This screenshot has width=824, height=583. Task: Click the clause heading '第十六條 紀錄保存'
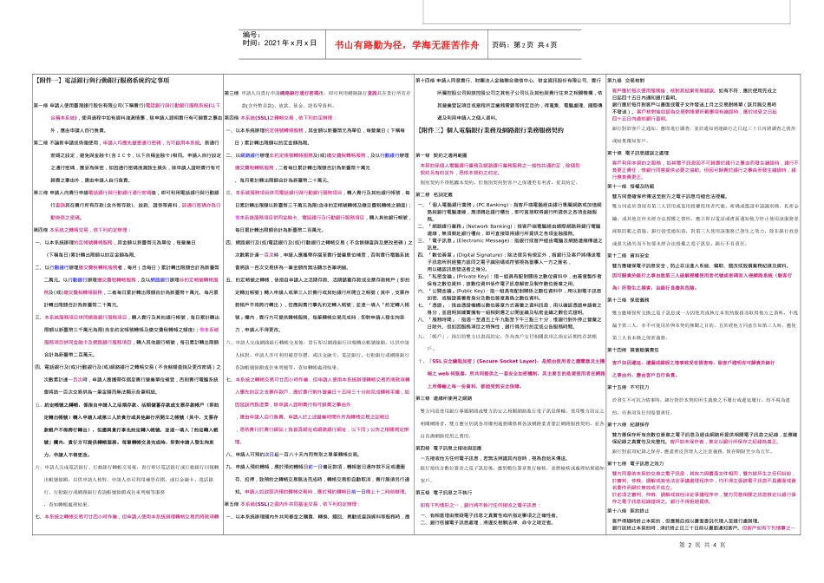tap(628, 424)
